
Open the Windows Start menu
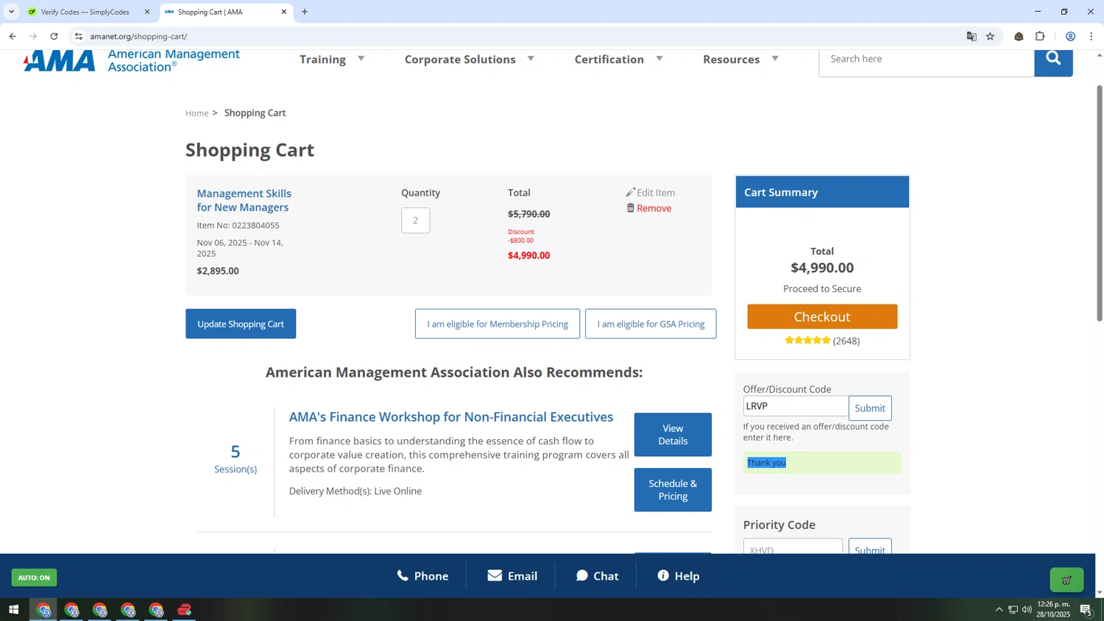point(13,609)
